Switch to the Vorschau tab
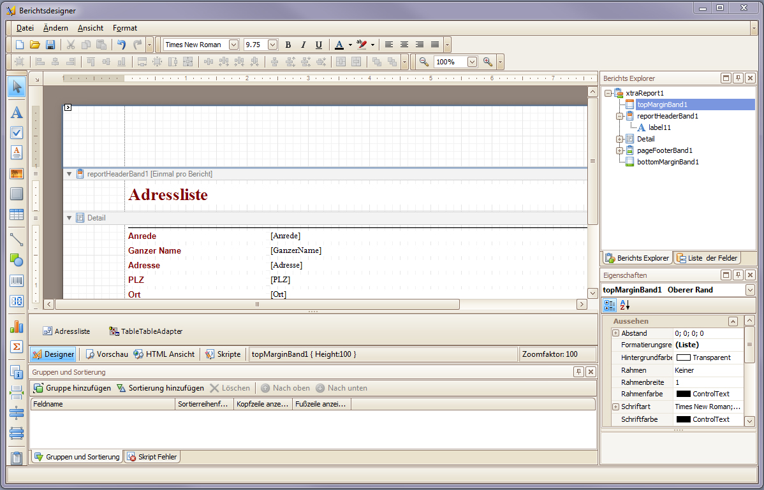The height and width of the screenshot is (490, 764). [x=107, y=354]
